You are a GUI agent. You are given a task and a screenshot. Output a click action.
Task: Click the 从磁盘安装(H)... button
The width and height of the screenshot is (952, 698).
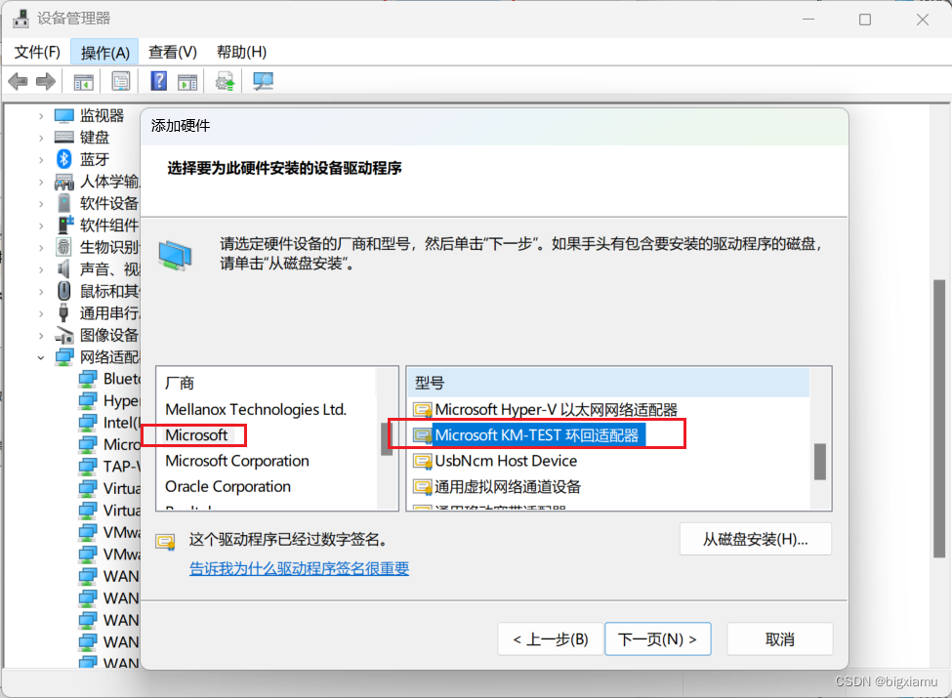click(x=756, y=539)
